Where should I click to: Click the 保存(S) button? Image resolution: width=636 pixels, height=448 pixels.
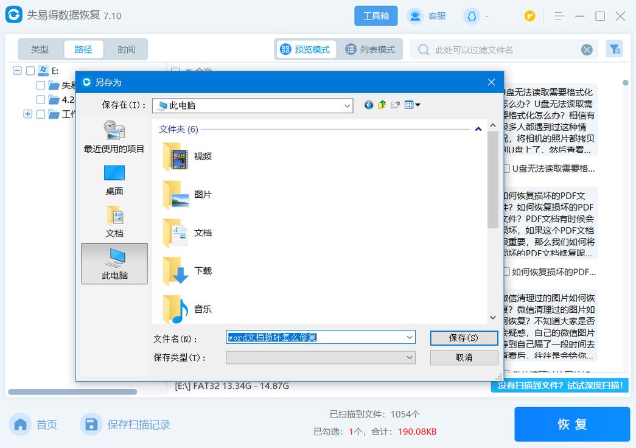click(464, 338)
